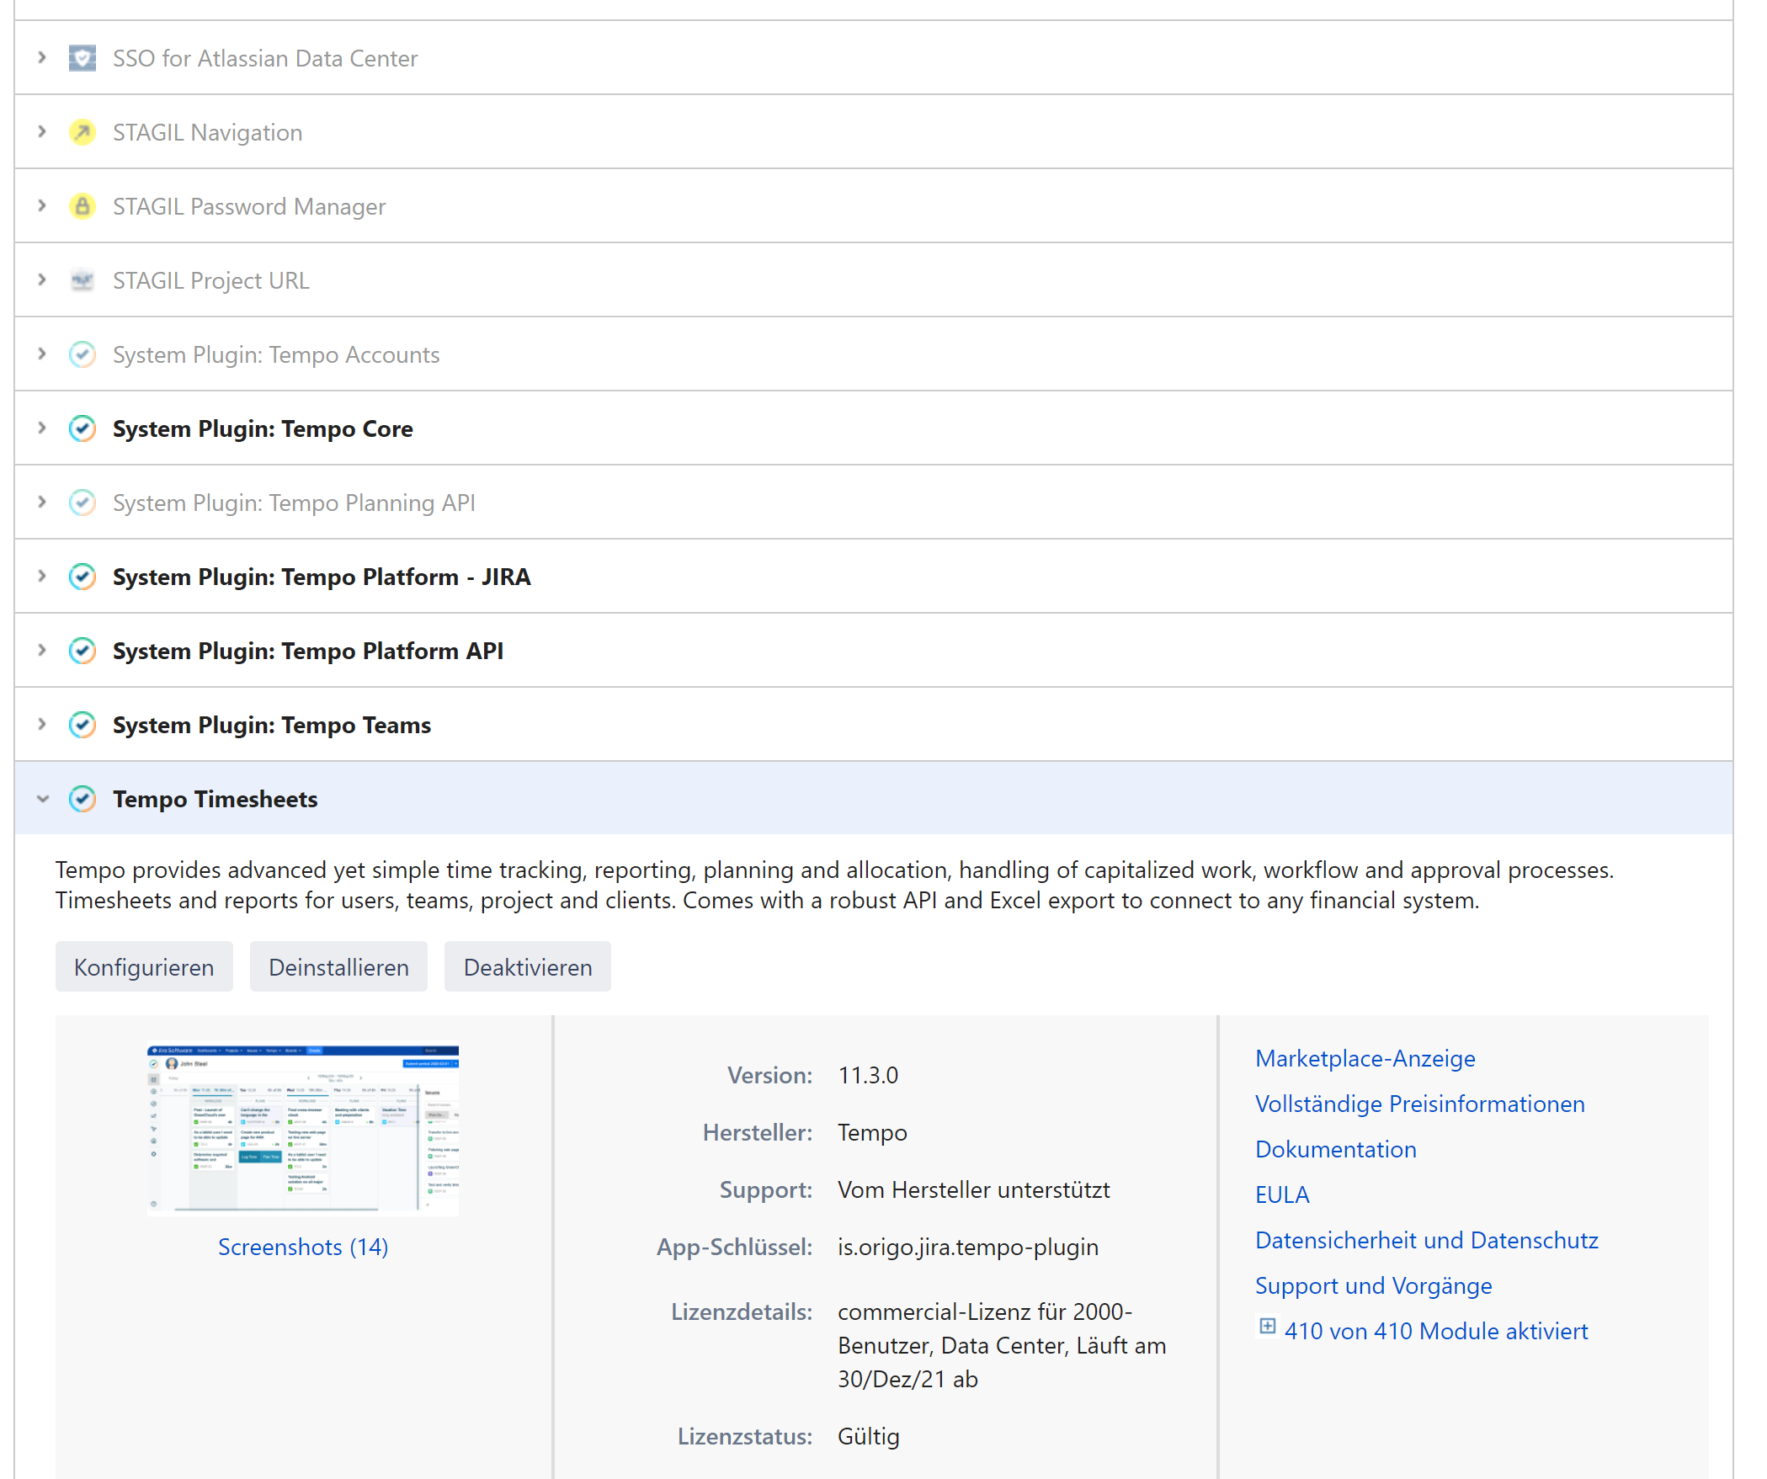1767x1479 pixels.
Task: Expand the Tempo Platform - JIRA chevron
Action: (42, 577)
